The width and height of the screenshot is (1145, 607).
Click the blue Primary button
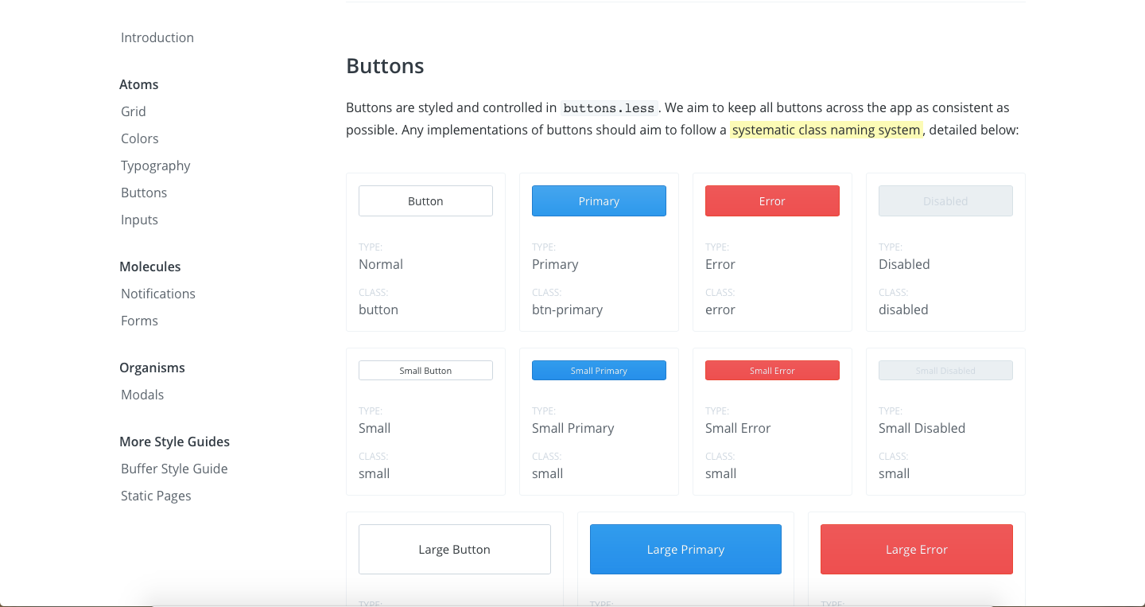coord(599,201)
